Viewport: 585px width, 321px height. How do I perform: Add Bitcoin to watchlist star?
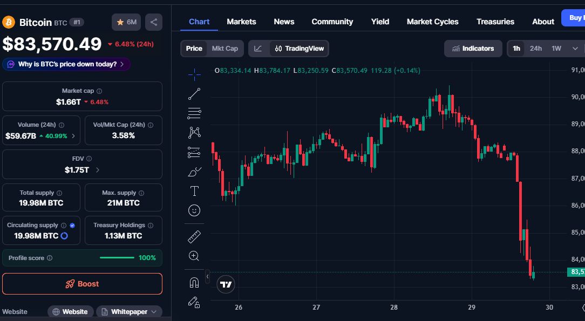[x=126, y=22]
